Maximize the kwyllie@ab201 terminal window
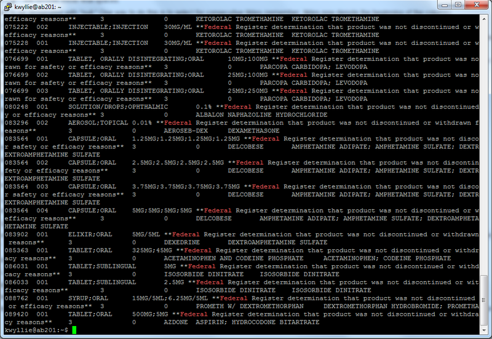 pos(458,5)
